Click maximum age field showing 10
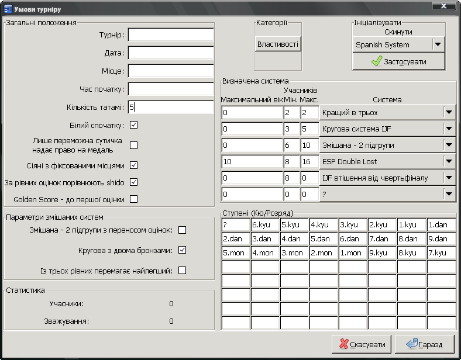 coord(252,161)
